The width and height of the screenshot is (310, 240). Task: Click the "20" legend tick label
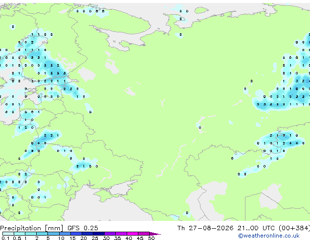coord(84,238)
